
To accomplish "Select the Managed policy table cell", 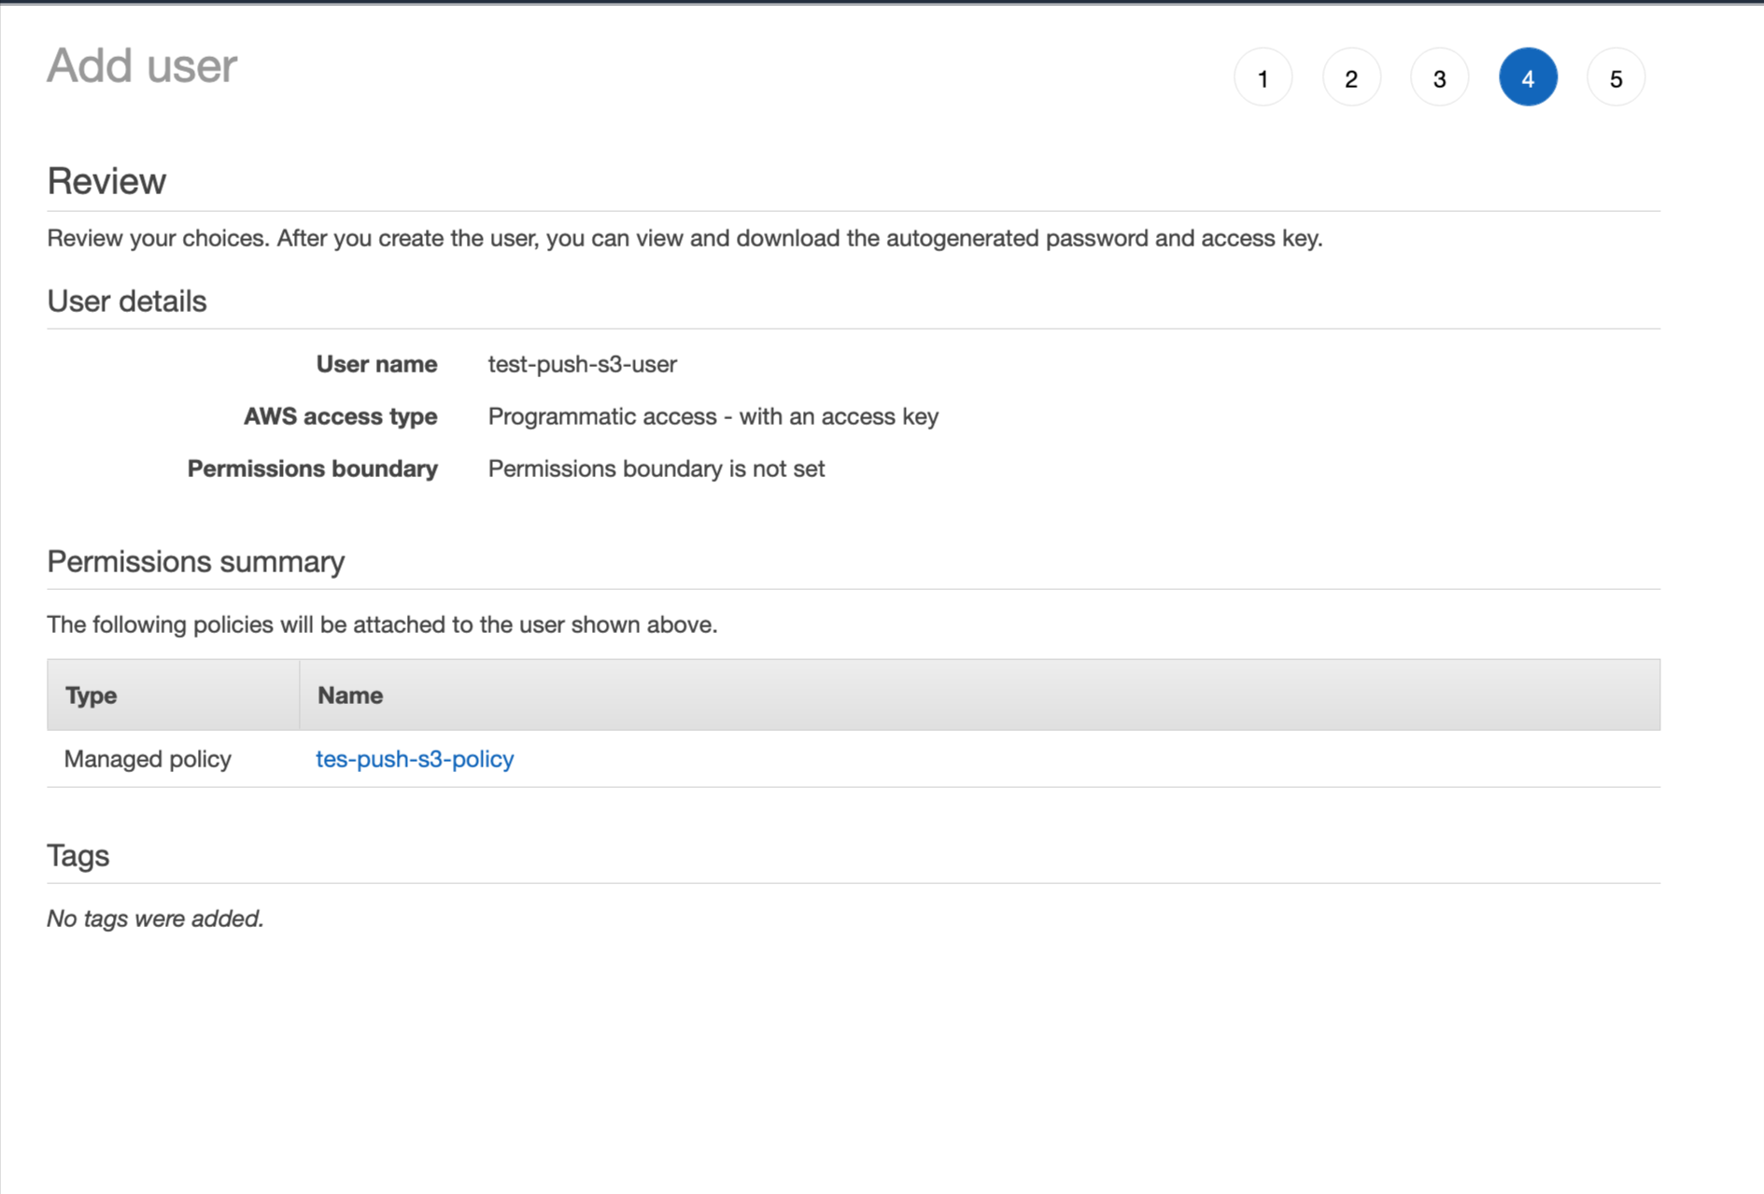I will point(148,759).
